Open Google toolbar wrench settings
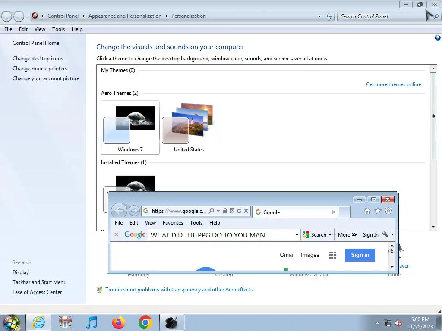The height and width of the screenshot is (331, 442). coord(385,234)
